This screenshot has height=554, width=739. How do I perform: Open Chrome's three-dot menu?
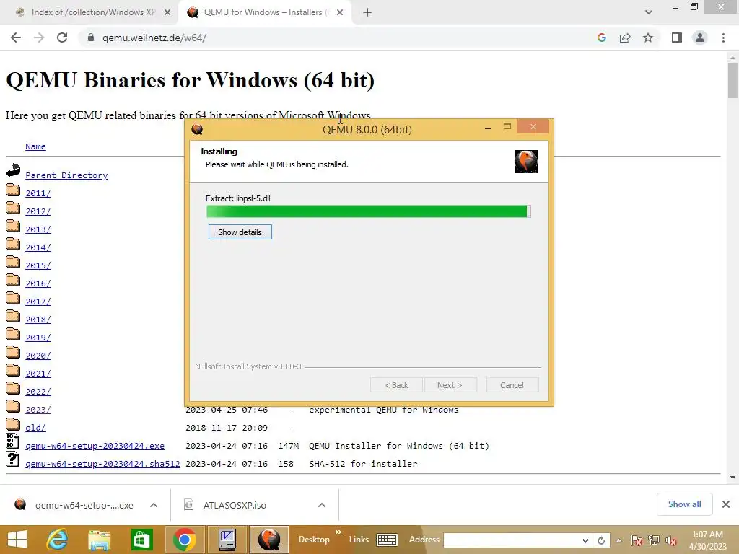(723, 38)
